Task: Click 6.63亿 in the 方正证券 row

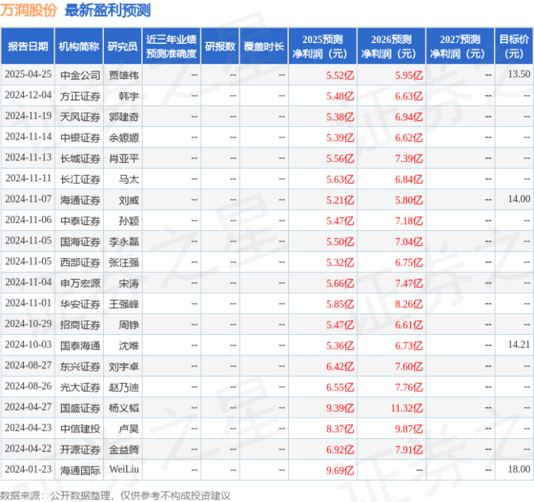Action: [408, 97]
